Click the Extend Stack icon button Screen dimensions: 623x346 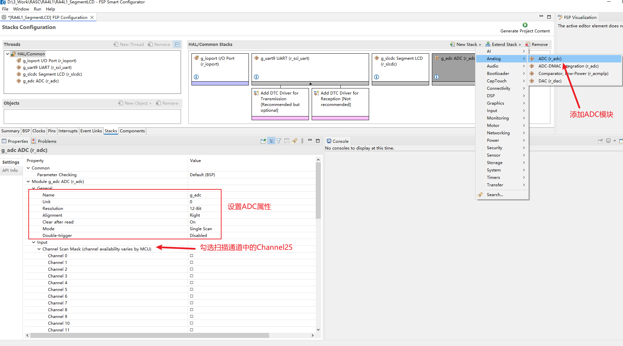coord(488,44)
